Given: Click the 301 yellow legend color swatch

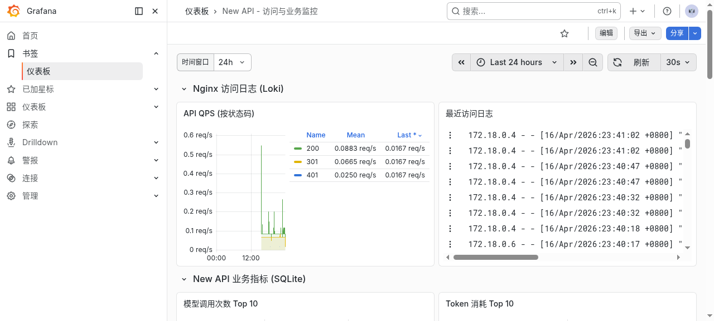Looking at the screenshot, I should [x=298, y=162].
